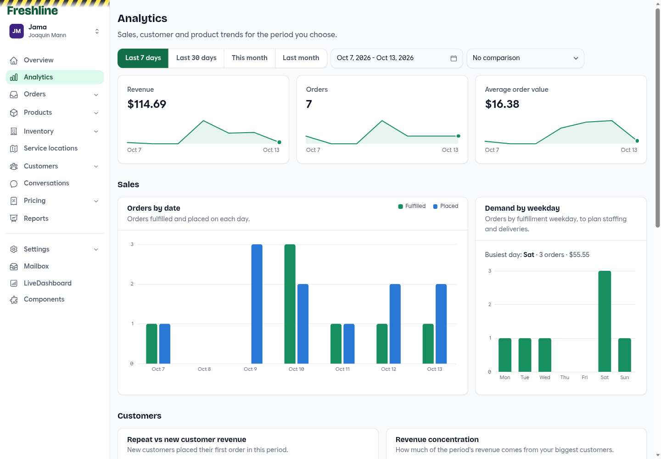
Task: Click the Inventory building icon
Action: point(14,131)
